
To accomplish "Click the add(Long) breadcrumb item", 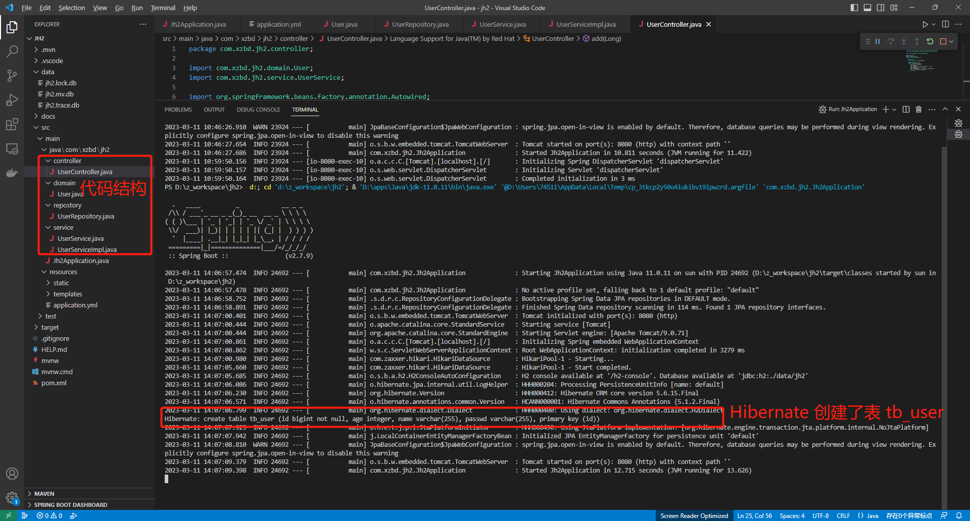I will coord(602,38).
